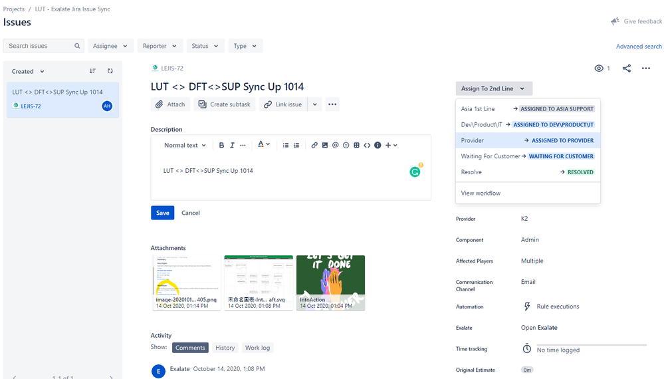Click Create subtask button
The height and width of the screenshot is (379, 664).
coord(225,104)
